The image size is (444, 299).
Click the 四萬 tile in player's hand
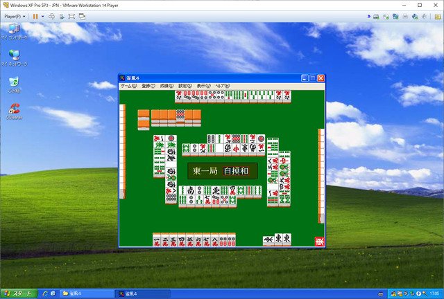(x=182, y=239)
